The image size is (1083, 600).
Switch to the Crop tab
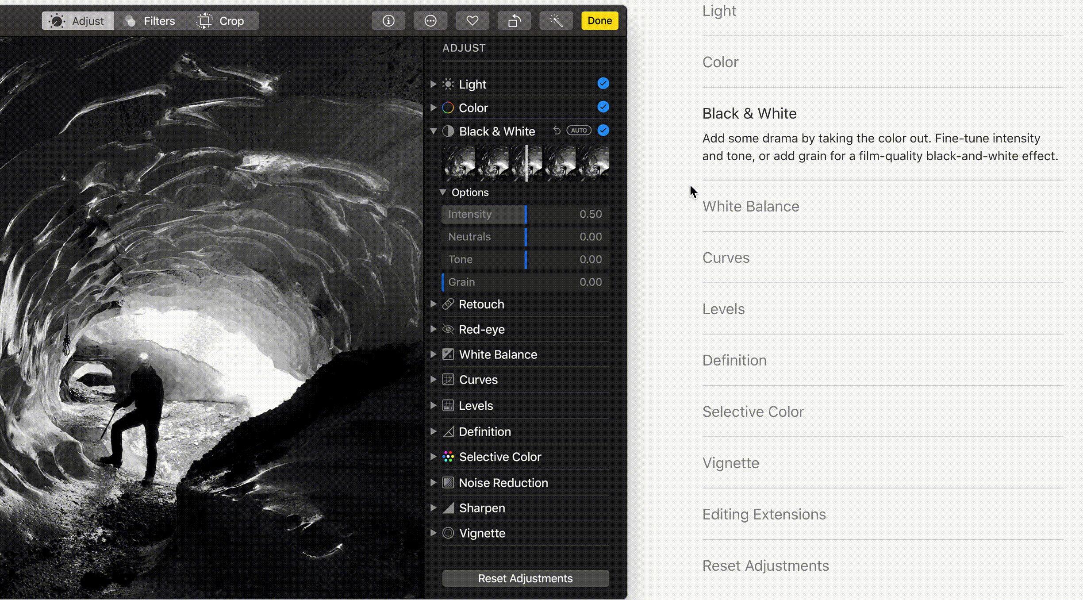click(x=222, y=21)
